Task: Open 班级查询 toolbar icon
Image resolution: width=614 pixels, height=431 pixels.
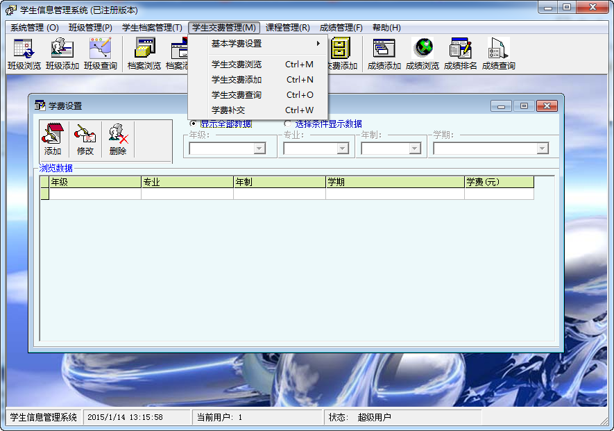Action: [101, 54]
